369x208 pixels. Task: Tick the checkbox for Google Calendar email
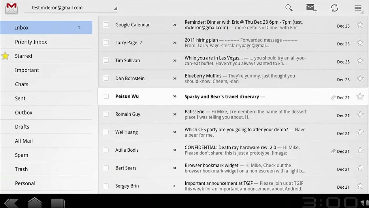(x=106, y=25)
